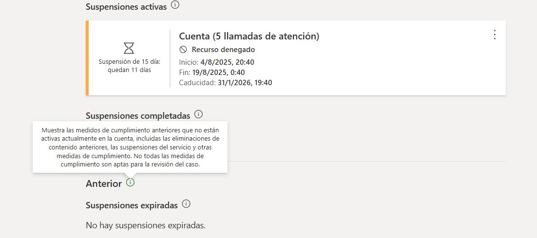Click the Suspensiones completadas heading
Image resolution: width=537 pixels, height=238 pixels.
137,116
